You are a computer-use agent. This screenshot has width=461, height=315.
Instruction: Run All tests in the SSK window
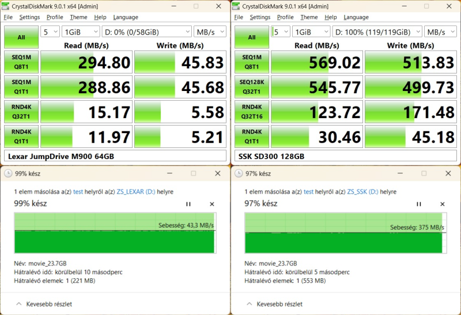tap(252, 37)
